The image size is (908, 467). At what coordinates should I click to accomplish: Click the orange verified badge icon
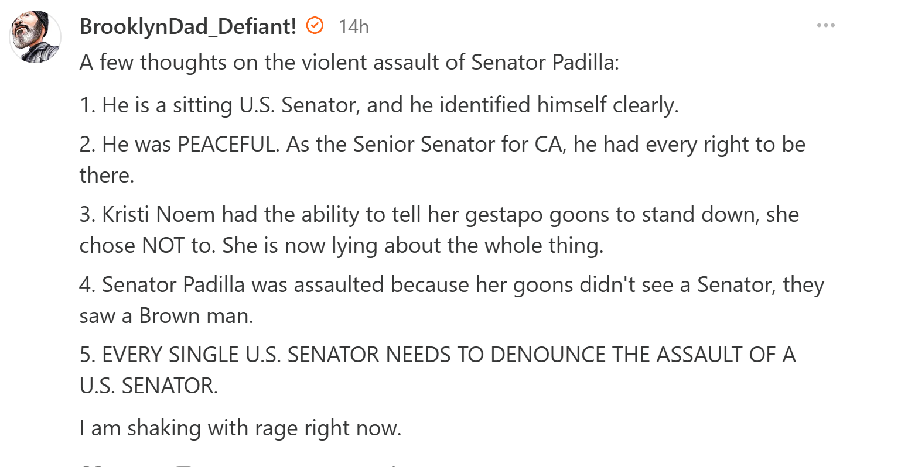(x=315, y=26)
